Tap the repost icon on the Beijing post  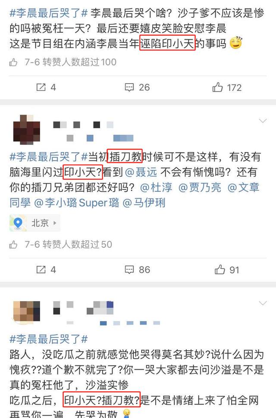(x=41, y=269)
